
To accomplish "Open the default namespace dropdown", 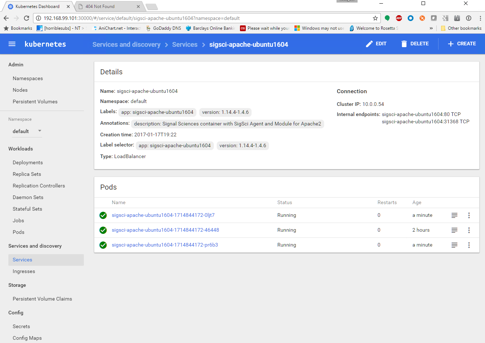I will pos(27,131).
